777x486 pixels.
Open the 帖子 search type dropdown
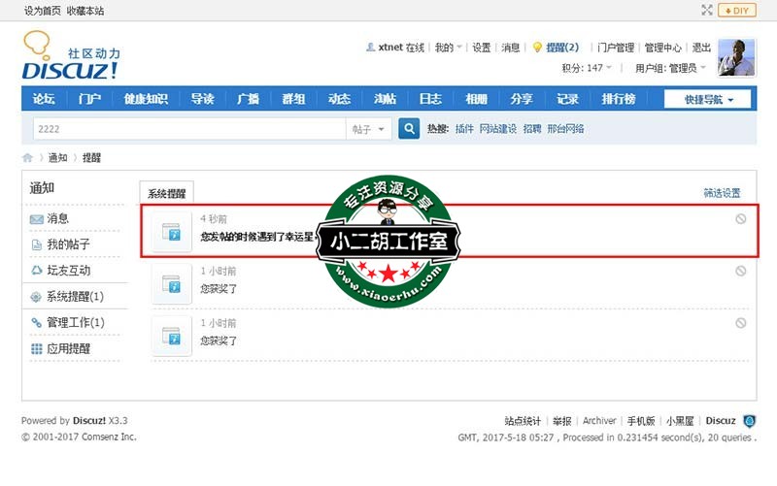point(368,128)
